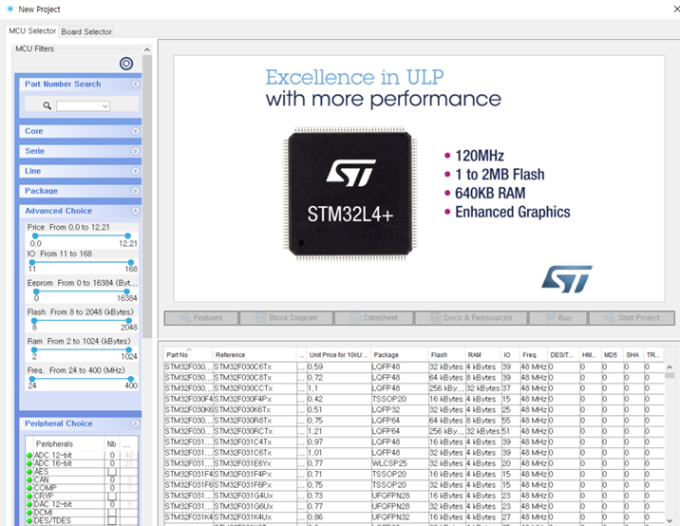The height and width of the screenshot is (526, 680).
Task: Select the STM32F031K4Ux row
Action: [x=414, y=517]
